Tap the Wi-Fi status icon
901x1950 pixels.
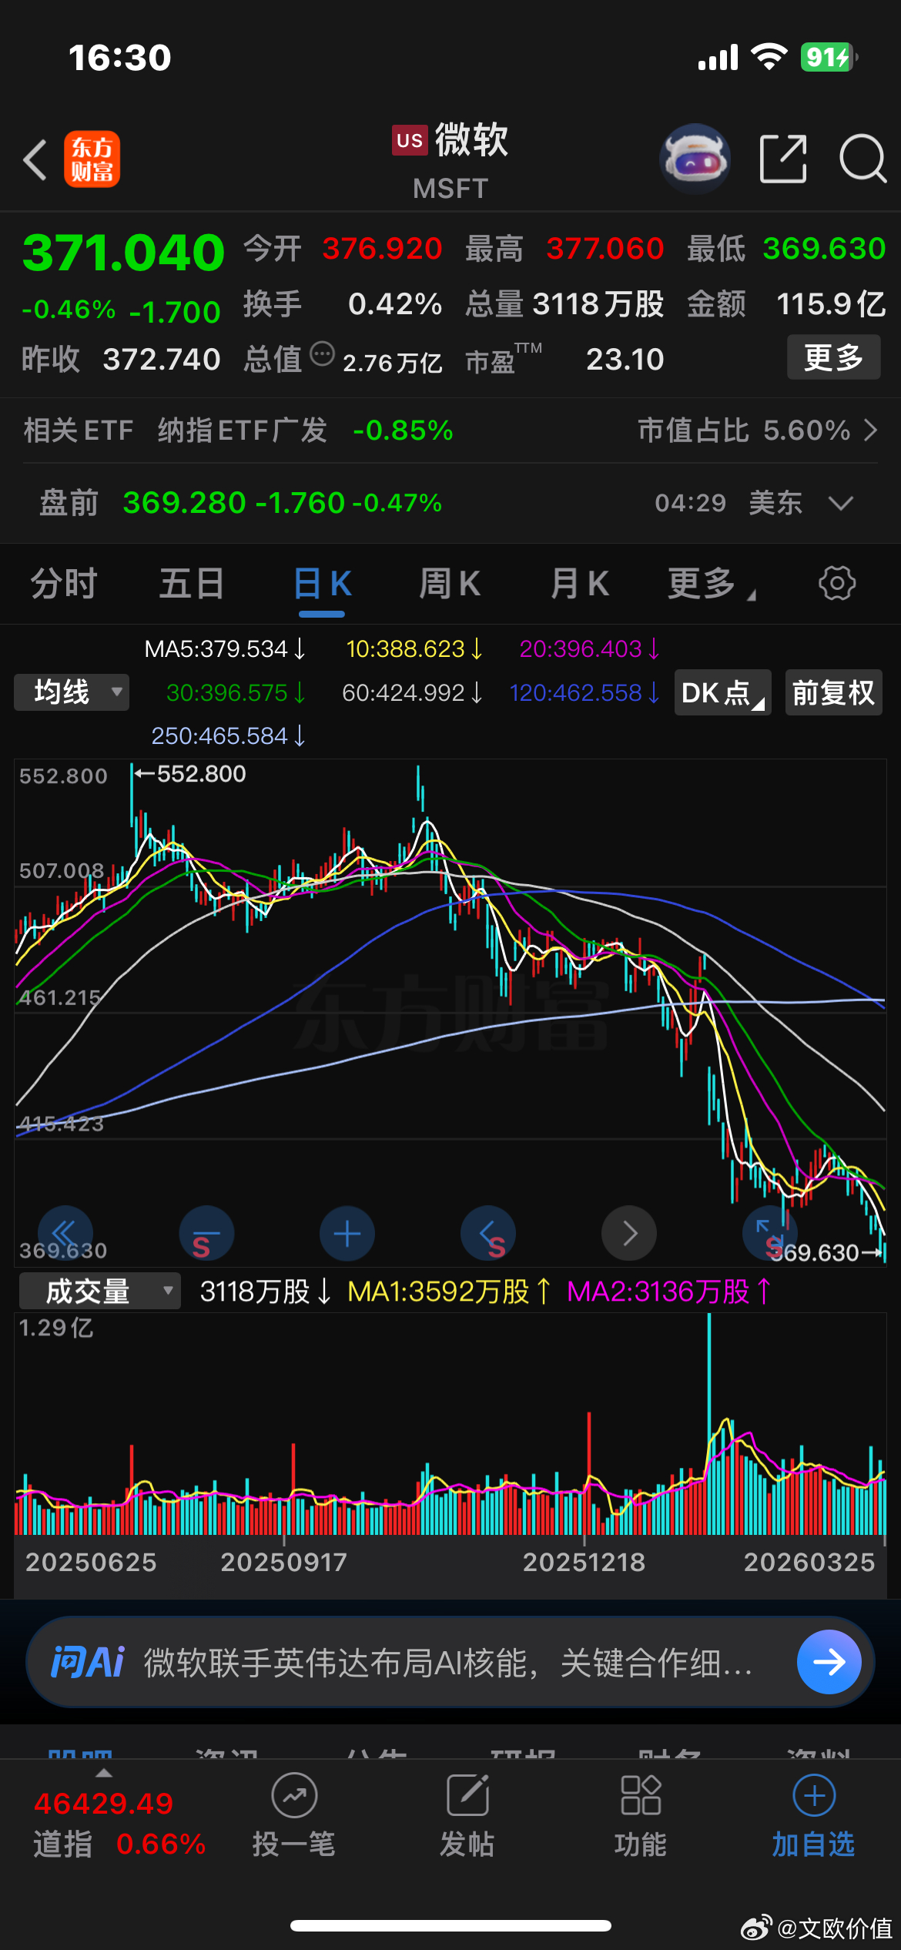[x=769, y=57]
